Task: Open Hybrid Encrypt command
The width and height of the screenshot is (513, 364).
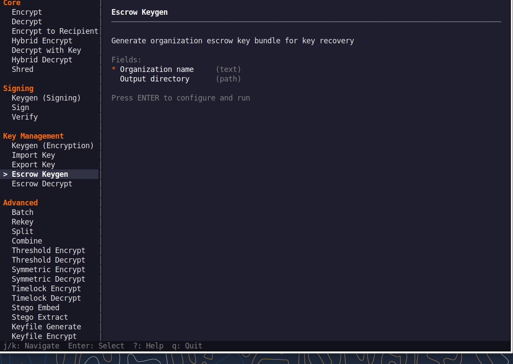Action: 42,41
